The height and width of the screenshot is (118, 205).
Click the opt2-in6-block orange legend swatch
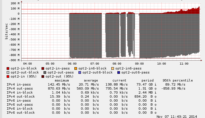(x=76, y=69)
